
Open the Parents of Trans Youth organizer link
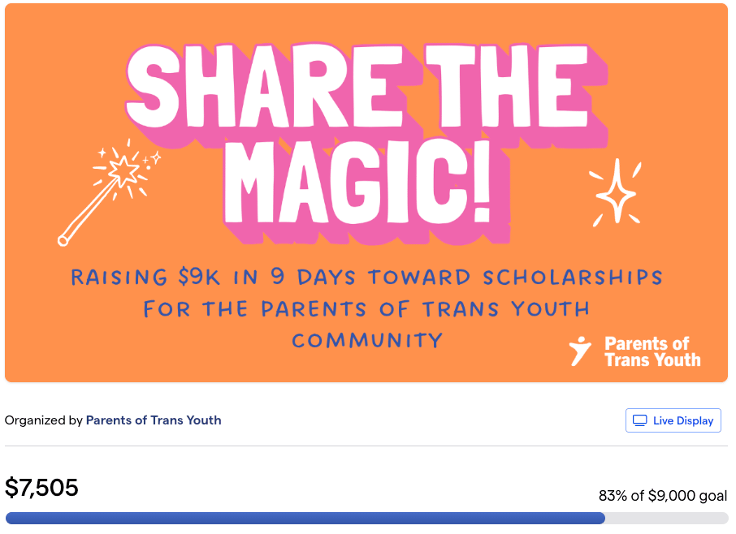point(154,420)
